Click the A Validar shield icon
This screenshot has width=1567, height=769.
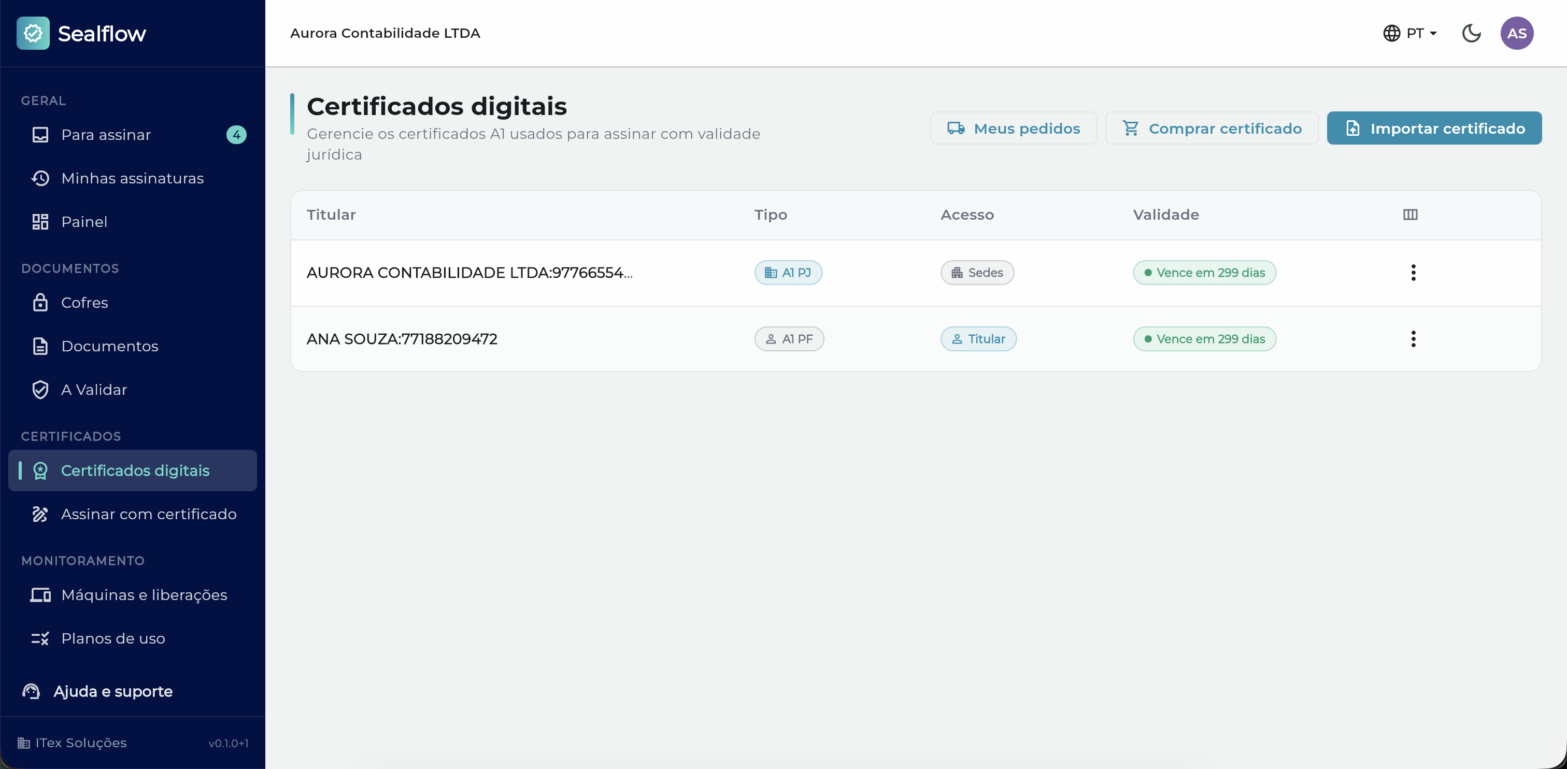(x=40, y=389)
